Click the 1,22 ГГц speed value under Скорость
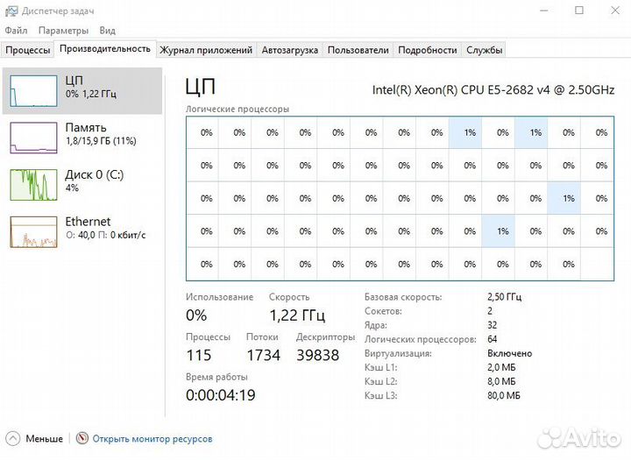The image size is (631, 460). 297,315
